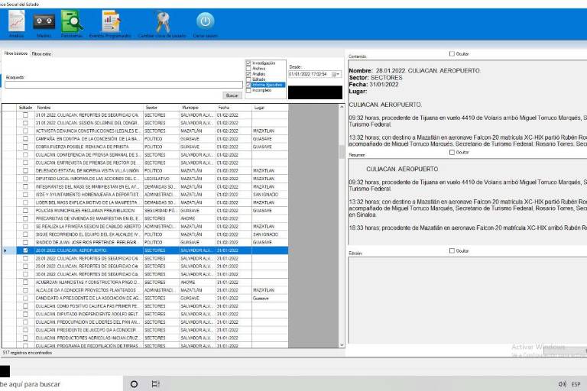Screen dimensions: 587x391
Task: Toggle the Incompleto filter checkbox
Action: tap(248, 89)
